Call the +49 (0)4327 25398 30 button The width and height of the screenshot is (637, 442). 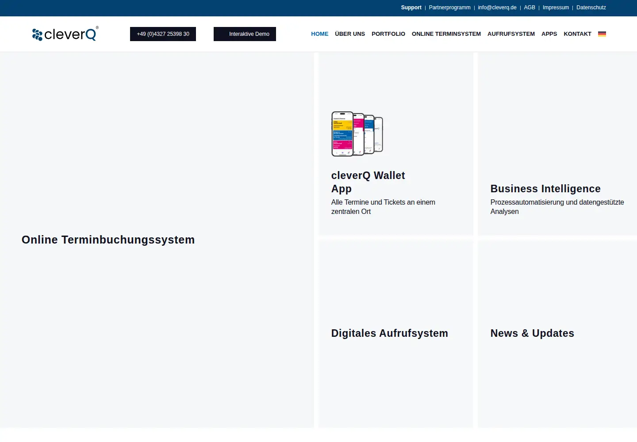point(163,34)
